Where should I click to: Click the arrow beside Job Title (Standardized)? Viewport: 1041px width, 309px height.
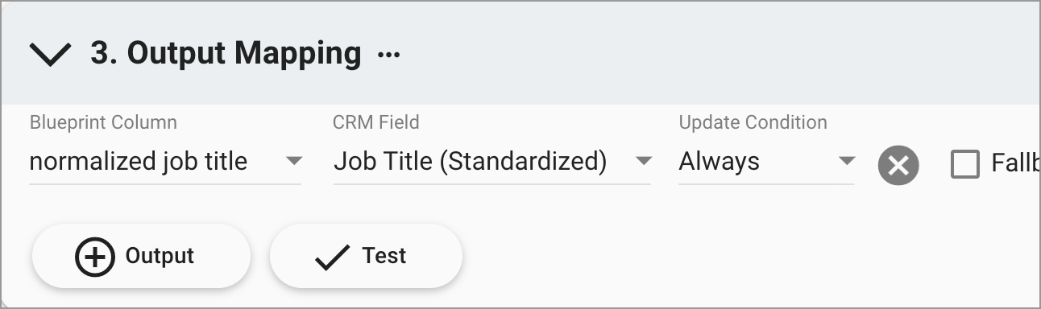tap(643, 161)
